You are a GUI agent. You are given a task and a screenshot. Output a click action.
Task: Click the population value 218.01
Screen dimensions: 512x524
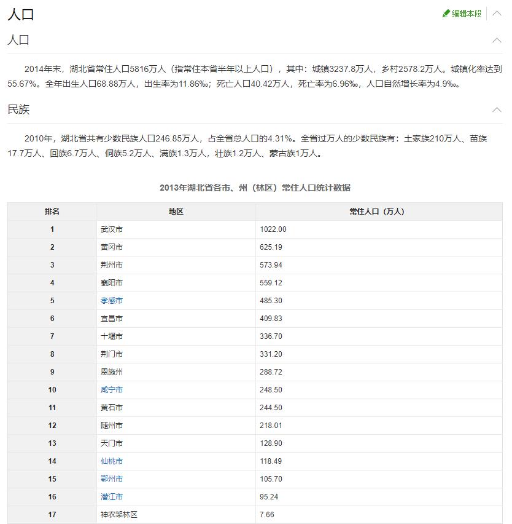(x=271, y=426)
